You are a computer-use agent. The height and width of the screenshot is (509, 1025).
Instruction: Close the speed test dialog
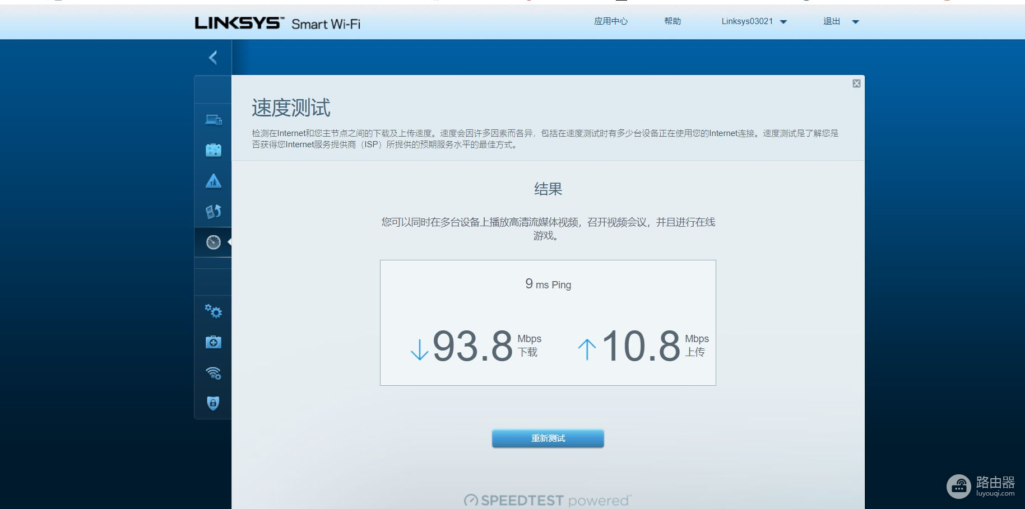click(856, 83)
